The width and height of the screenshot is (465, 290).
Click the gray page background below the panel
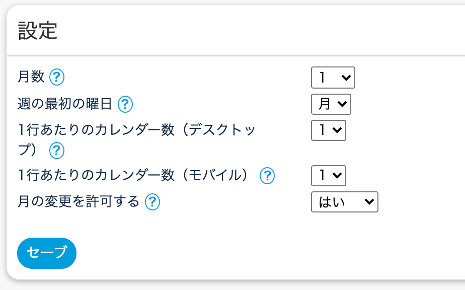[x=231, y=285]
